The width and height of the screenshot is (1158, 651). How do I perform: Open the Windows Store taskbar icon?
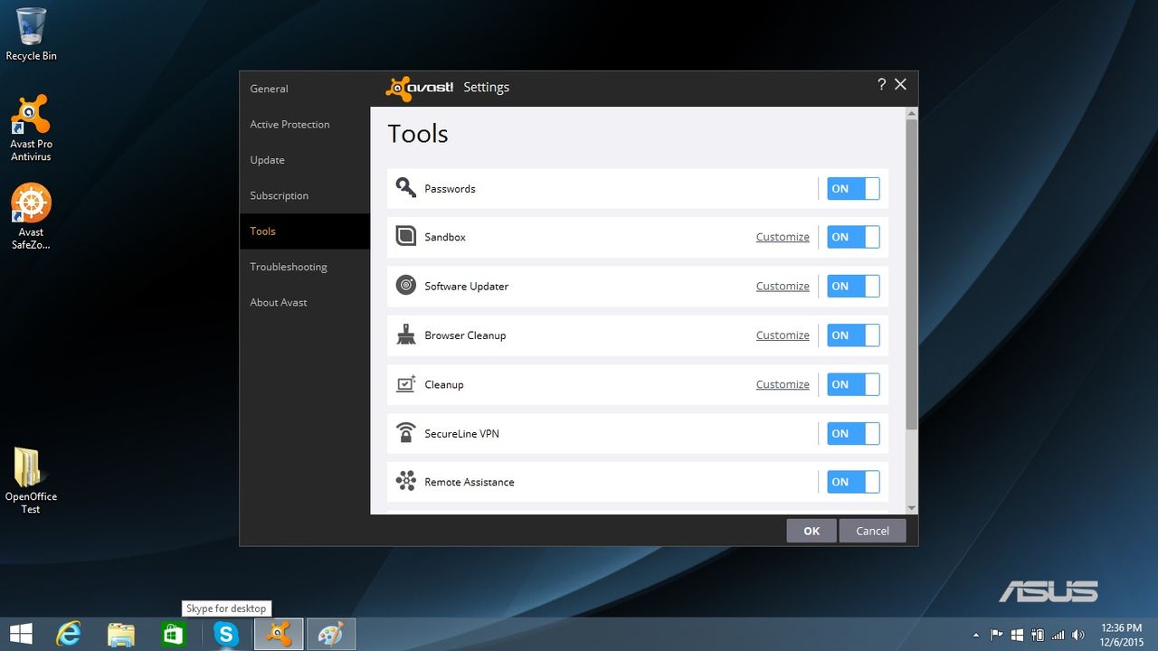[x=173, y=634]
